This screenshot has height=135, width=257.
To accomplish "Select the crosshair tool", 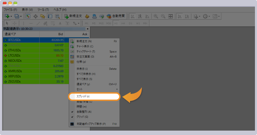I will coord(14,23).
